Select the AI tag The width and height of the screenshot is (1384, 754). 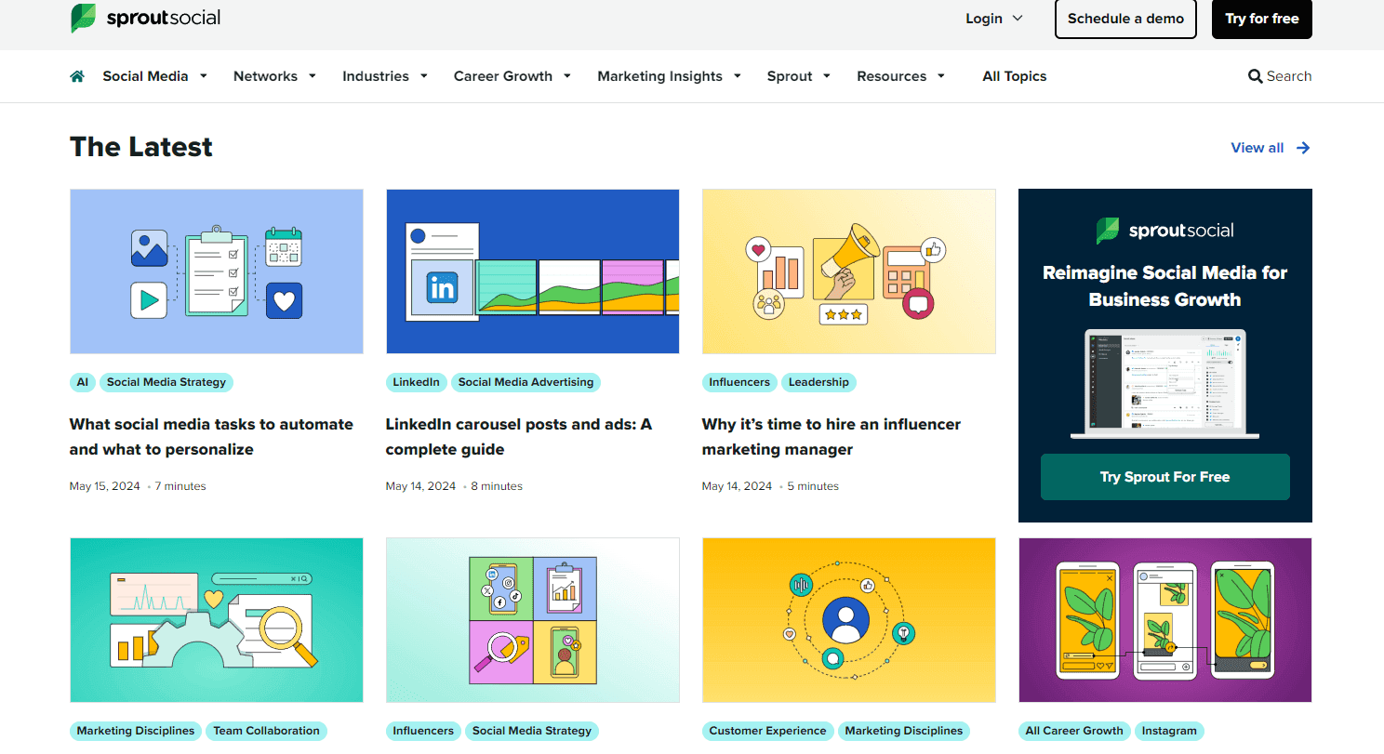tap(83, 382)
